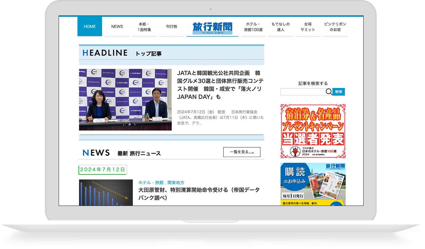Click the 旅行新聞 site logo
This screenshot has height=249, width=425.
click(212, 29)
